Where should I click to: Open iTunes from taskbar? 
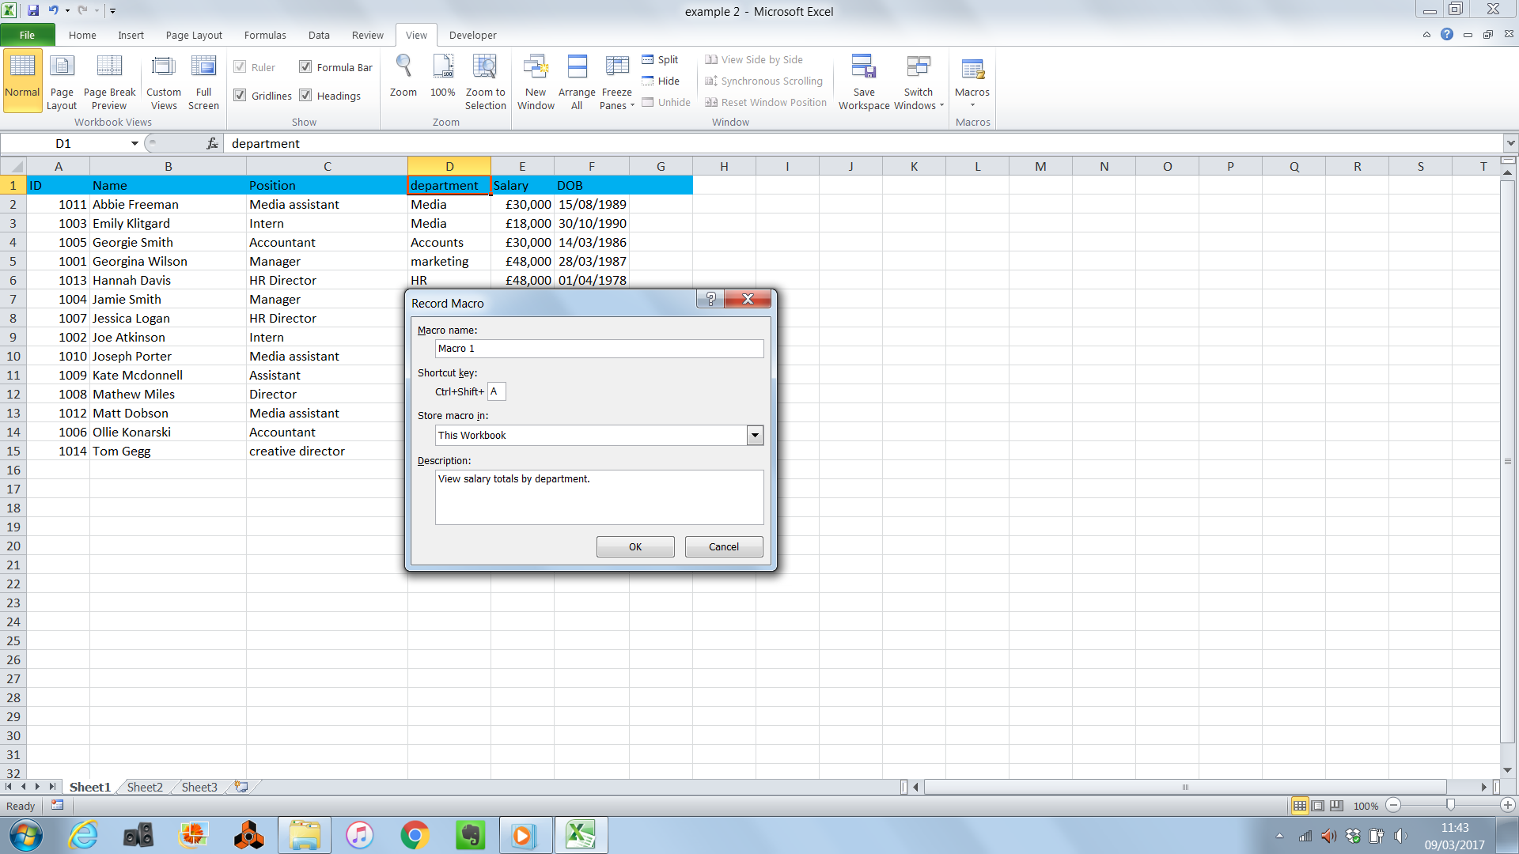coord(359,835)
